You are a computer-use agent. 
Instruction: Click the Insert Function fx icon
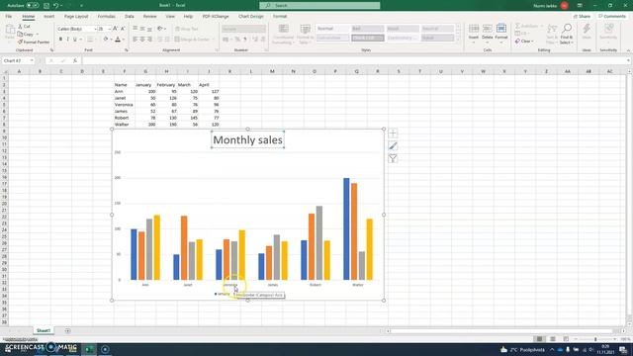[75, 60]
